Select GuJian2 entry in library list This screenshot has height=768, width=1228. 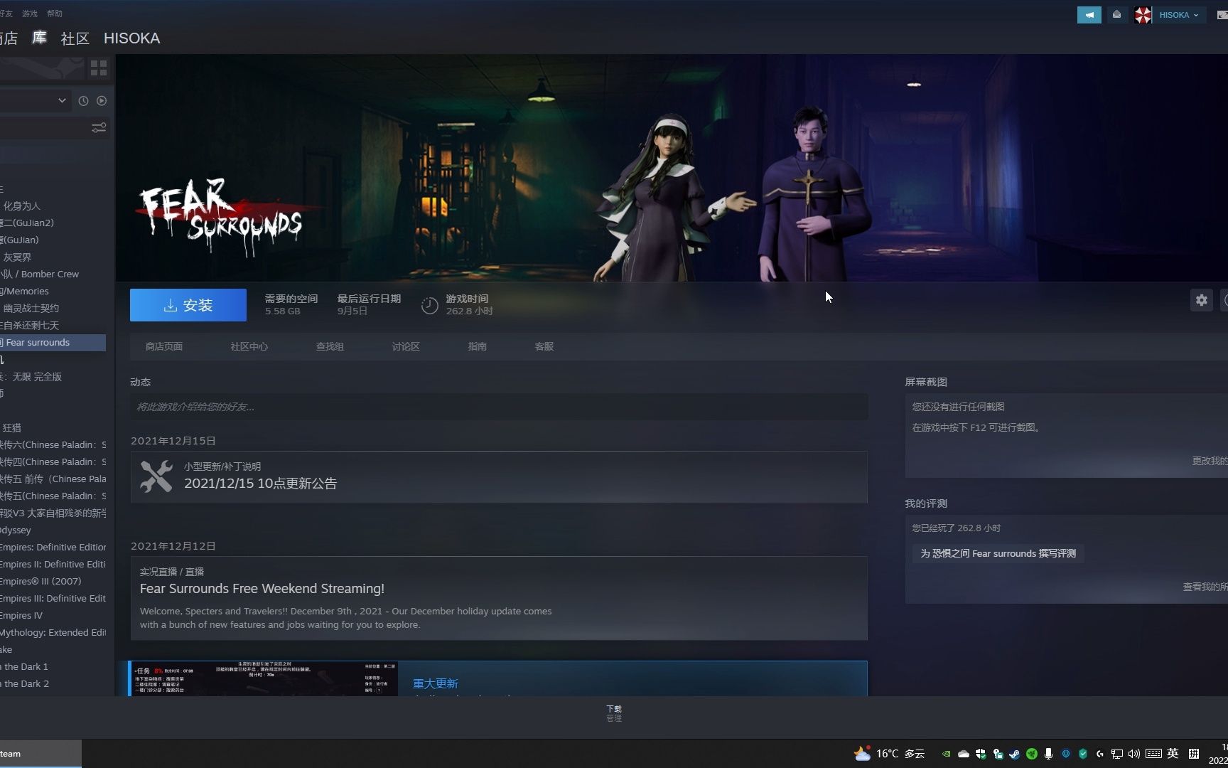pyautogui.click(x=27, y=223)
